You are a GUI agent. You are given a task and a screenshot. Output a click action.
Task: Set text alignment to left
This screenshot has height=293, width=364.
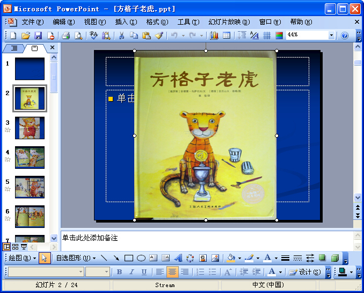tap(159, 272)
